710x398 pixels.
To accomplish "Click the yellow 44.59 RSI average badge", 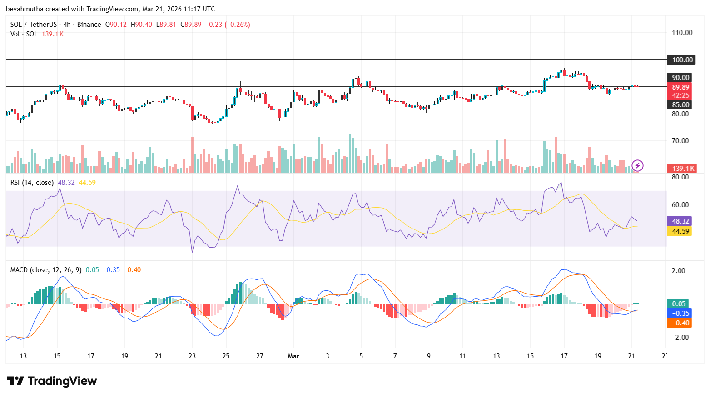I will 680,231.
